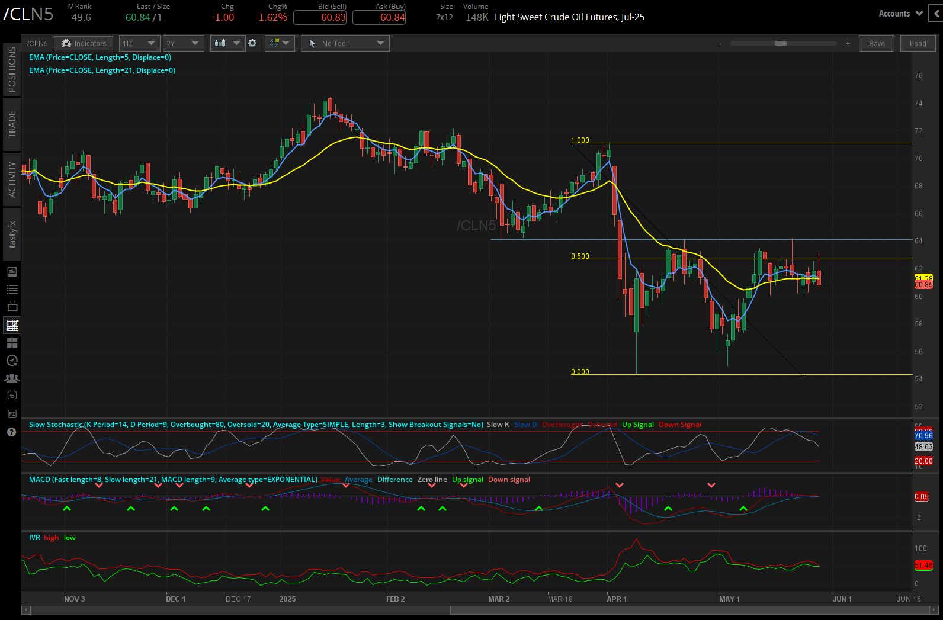Switch to the TRADE side tab
943x620 pixels.
coord(12,124)
